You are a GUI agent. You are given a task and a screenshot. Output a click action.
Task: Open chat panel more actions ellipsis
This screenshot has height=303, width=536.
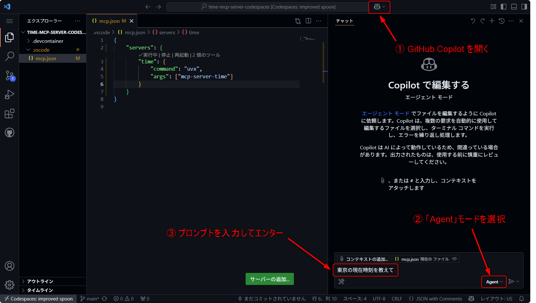point(511,21)
